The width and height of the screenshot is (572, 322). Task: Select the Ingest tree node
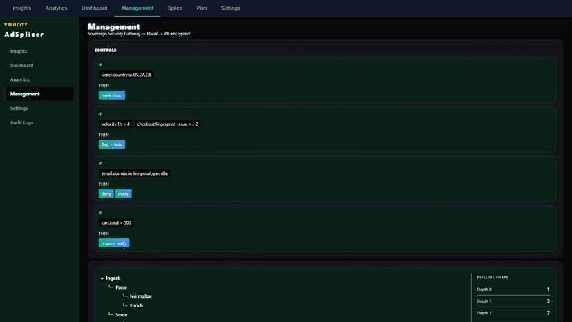point(113,278)
